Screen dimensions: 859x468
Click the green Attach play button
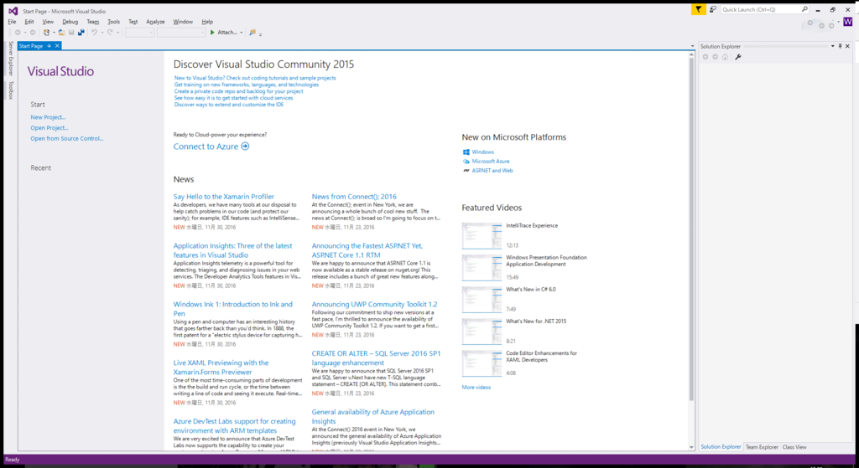click(x=212, y=33)
